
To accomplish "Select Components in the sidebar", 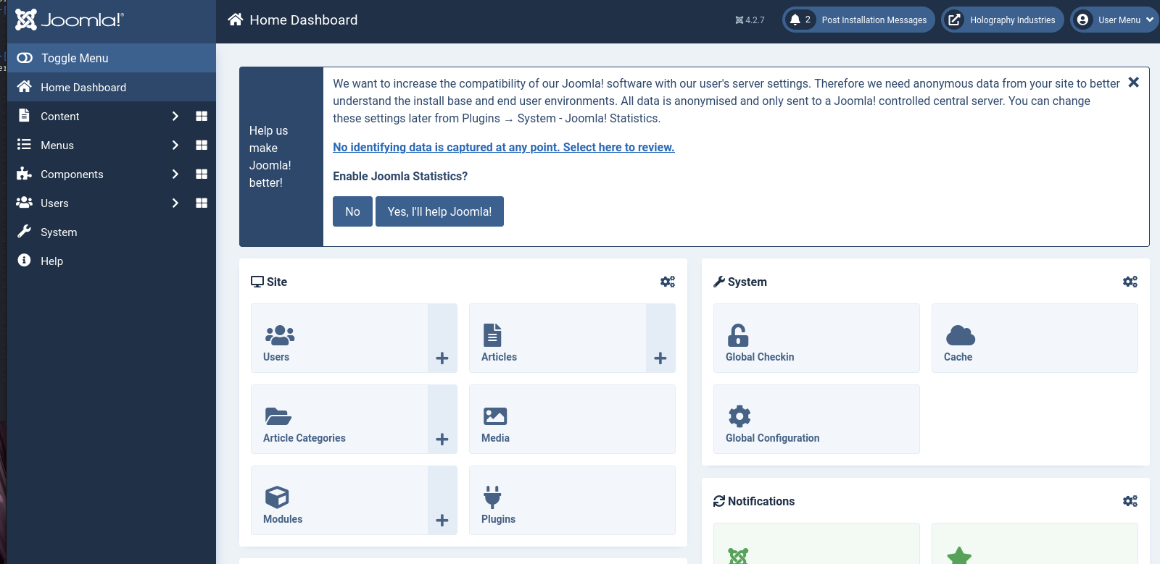I will [72, 174].
